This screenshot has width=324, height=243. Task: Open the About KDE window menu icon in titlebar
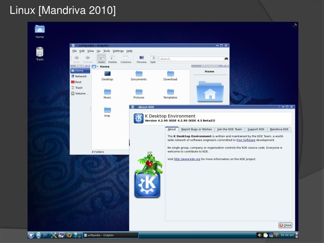pyautogui.click(x=133, y=107)
